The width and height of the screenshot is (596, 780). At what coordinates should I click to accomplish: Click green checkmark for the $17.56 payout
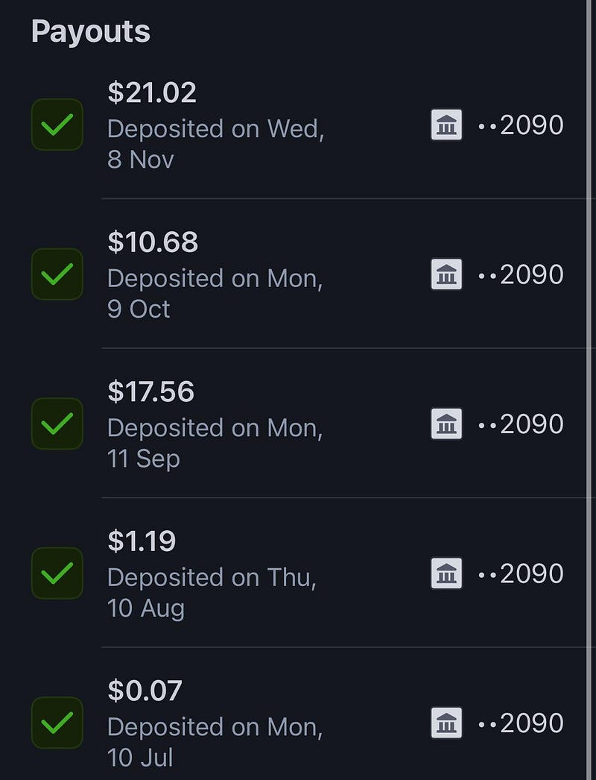(57, 424)
